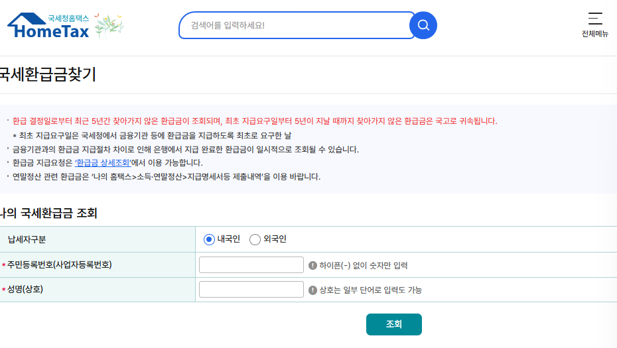The image size is (617, 348).
Task: Click the 하이픈(-) 없이 숫자만 입력 hint
Action: (x=363, y=266)
